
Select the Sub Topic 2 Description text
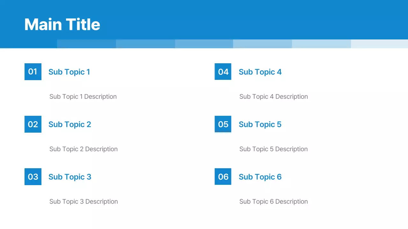[84, 149]
